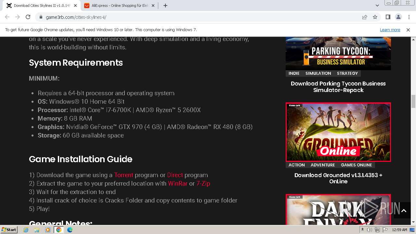Click the back-to-top arrow button
Viewport: 416px width, 234px height.
[x=404, y=211]
